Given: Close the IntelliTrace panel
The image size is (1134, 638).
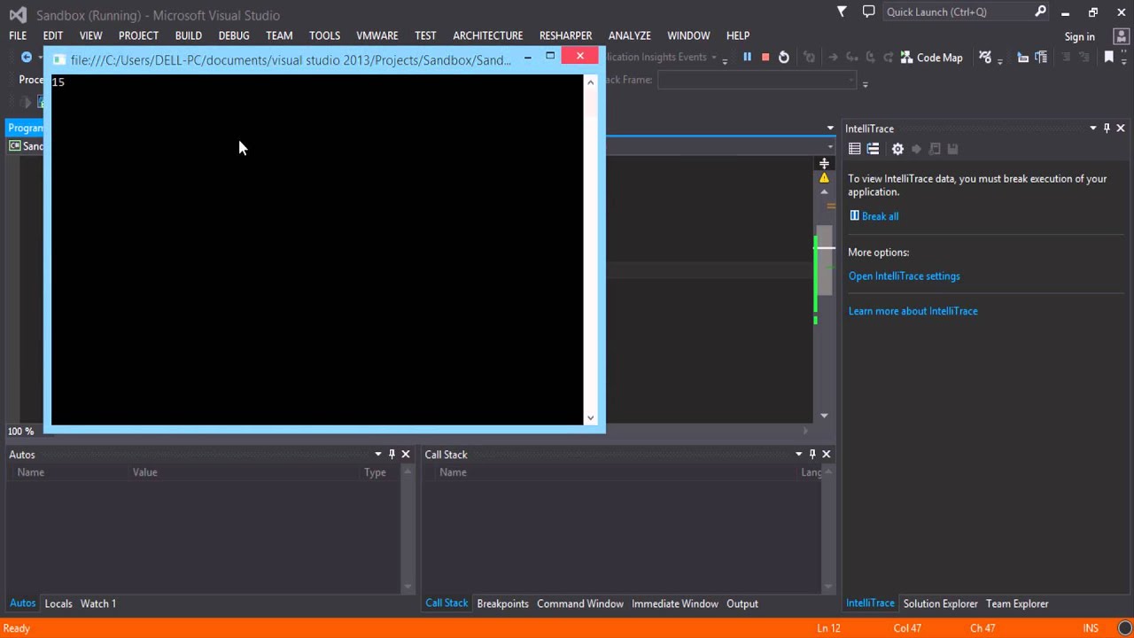Looking at the screenshot, I should [1121, 128].
